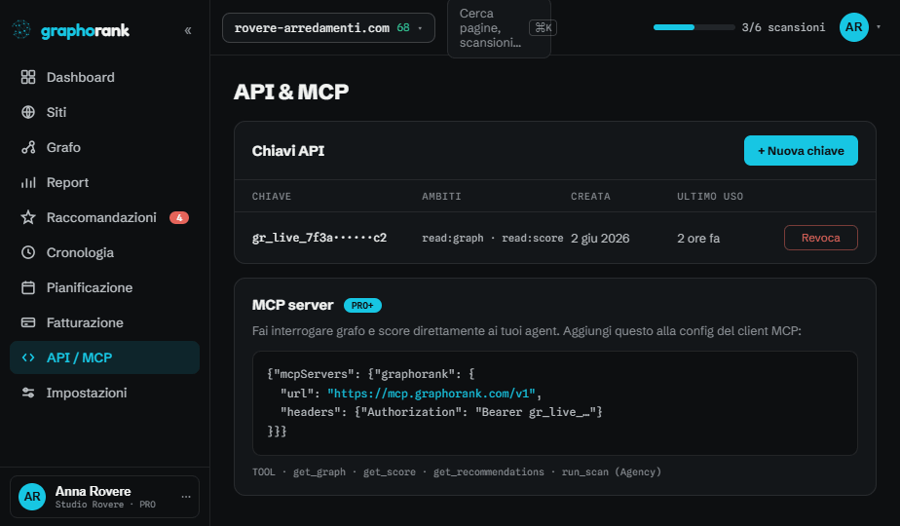Screen dimensions: 900x526
Task: Open the Cronologia page
Action: [x=104, y=252]
